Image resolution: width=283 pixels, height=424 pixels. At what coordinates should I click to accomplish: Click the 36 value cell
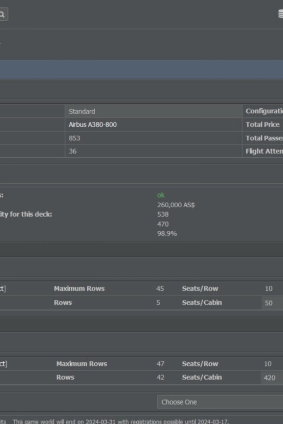[x=153, y=151]
